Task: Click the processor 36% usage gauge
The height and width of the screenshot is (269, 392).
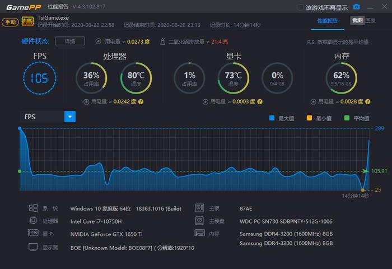Action: 91,78
